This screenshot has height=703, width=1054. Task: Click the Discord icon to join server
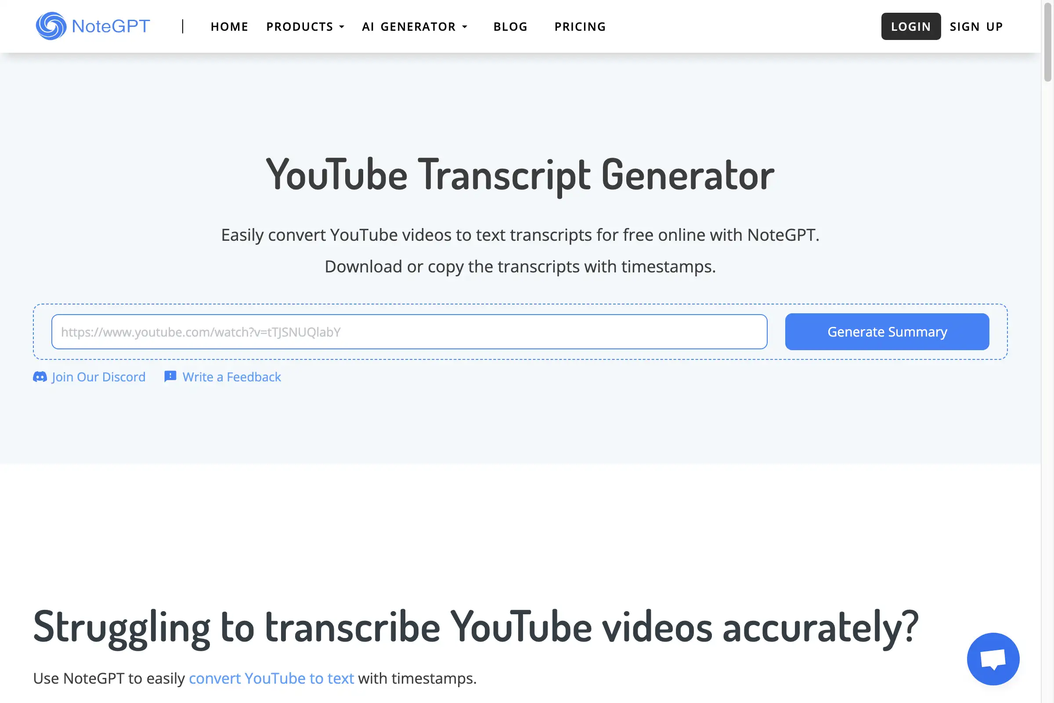tap(39, 377)
